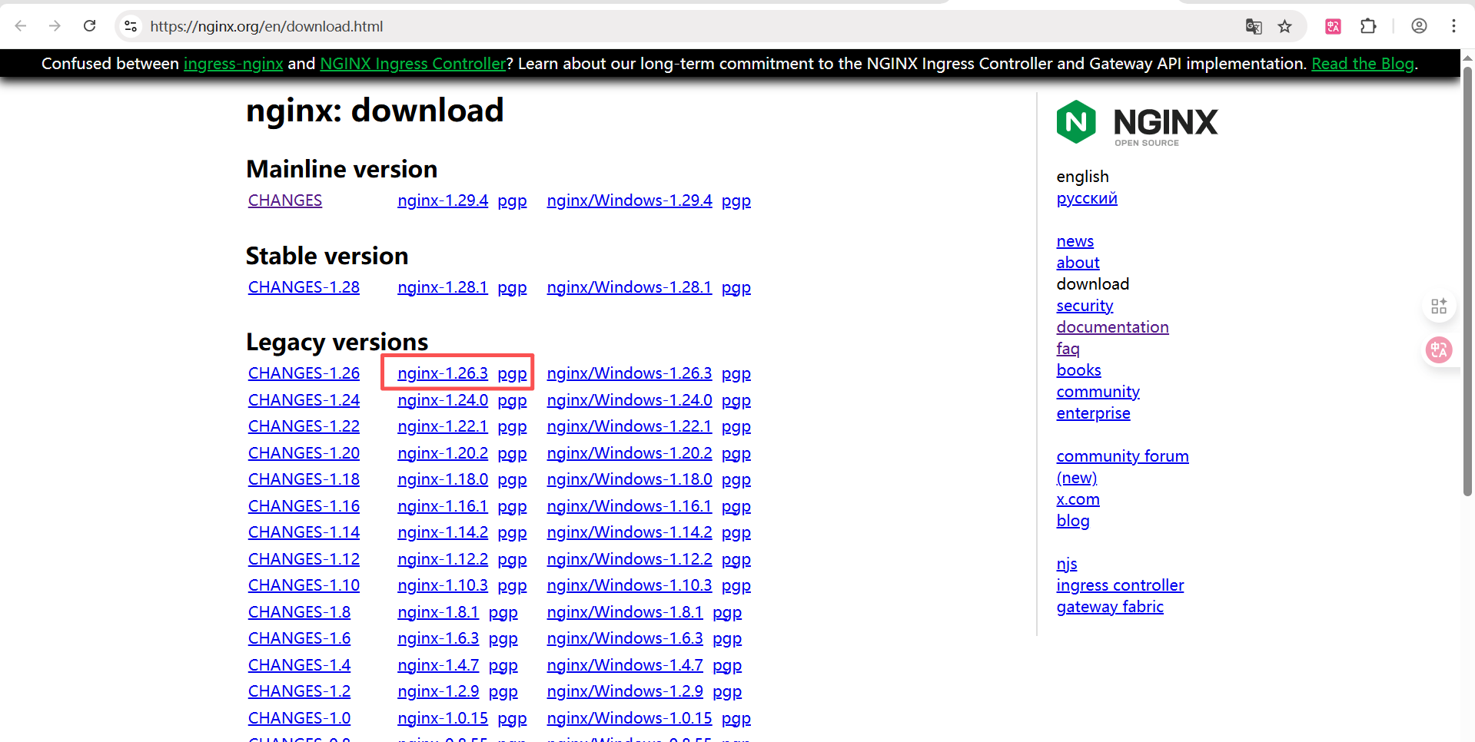This screenshot has height=742, width=1475.
Task: Open mainline CHANGES link
Action: point(284,200)
